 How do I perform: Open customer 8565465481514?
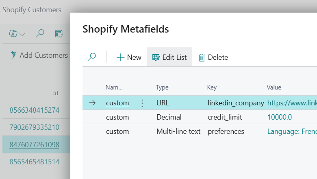click(35, 162)
